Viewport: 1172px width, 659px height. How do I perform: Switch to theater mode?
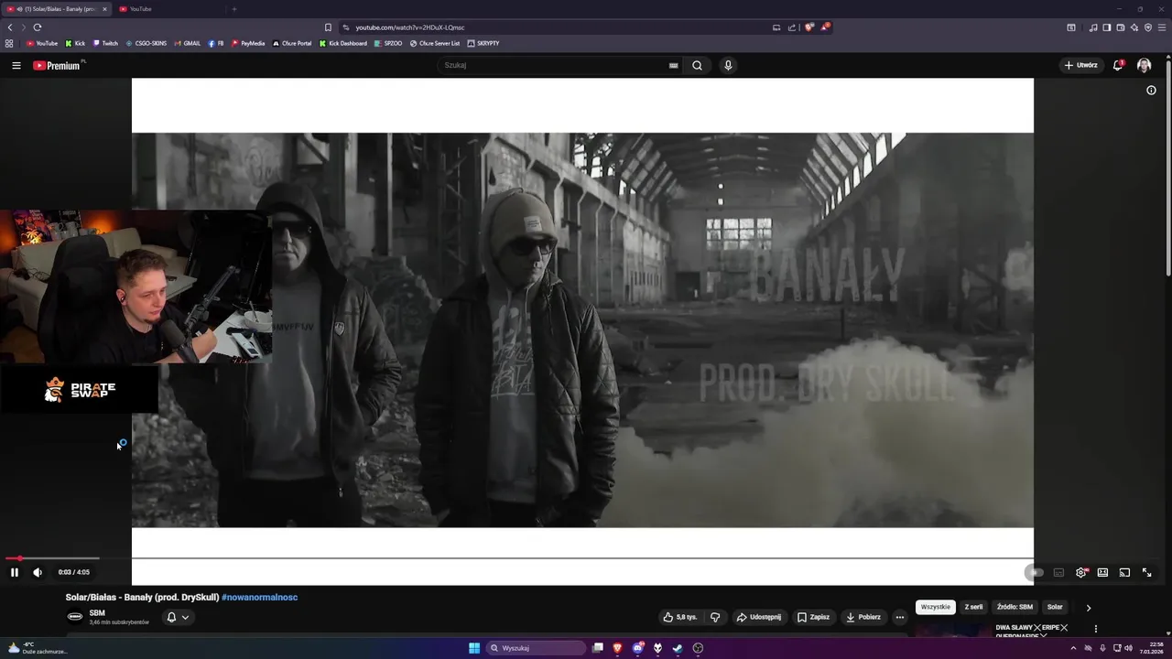1102,572
